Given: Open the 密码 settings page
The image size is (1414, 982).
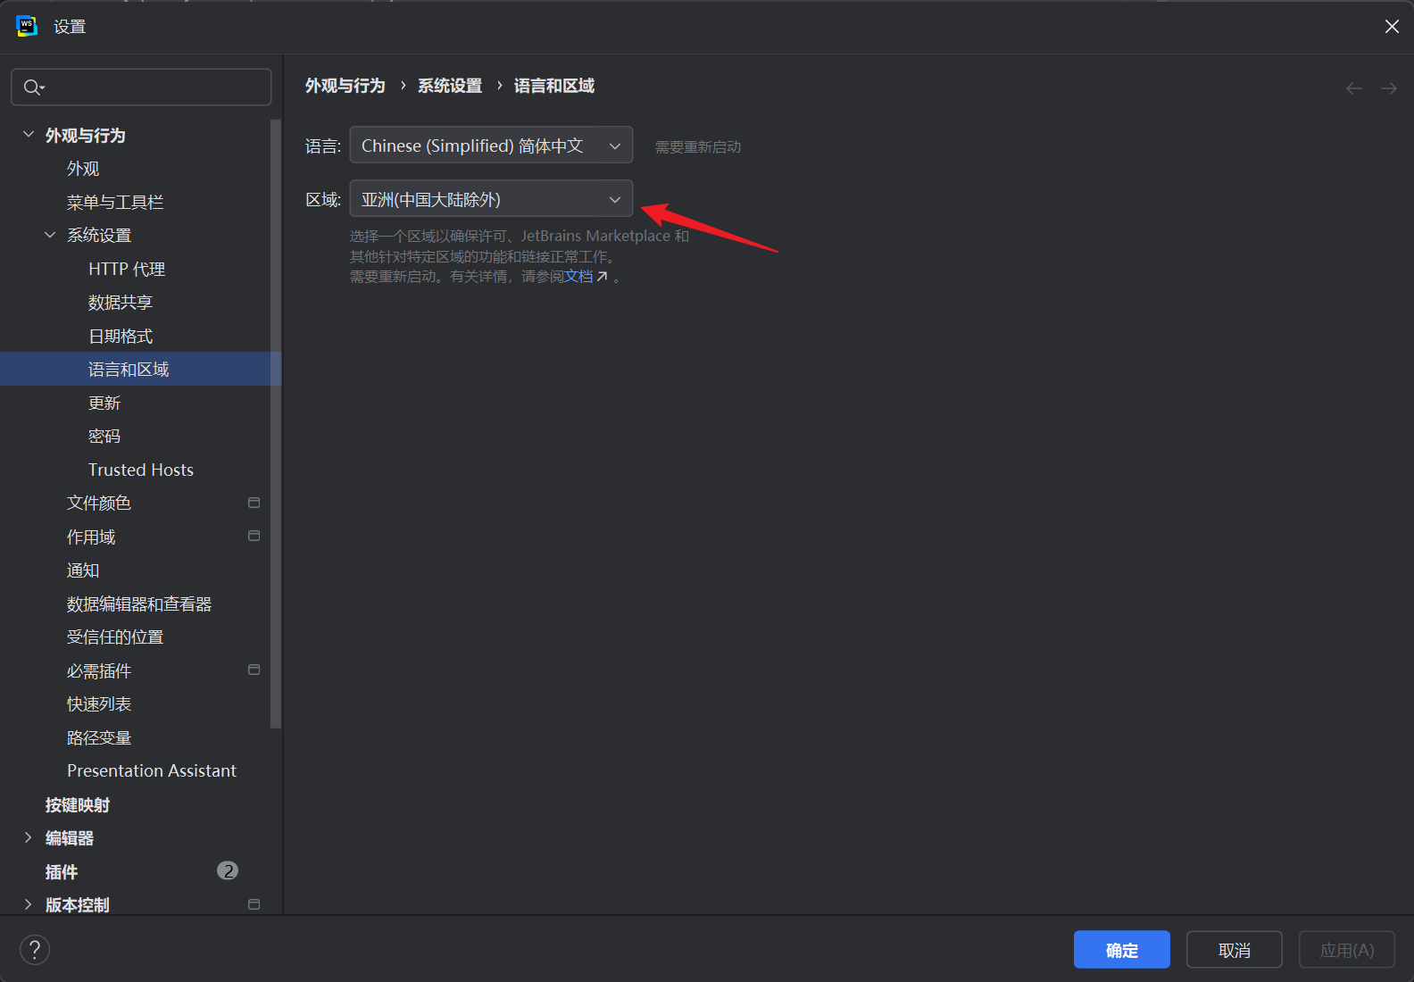Looking at the screenshot, I should (x=104, y=436).
